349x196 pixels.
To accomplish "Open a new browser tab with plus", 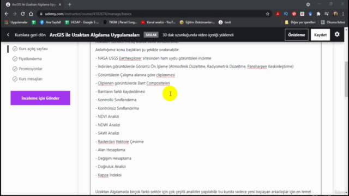I will 69,4.
